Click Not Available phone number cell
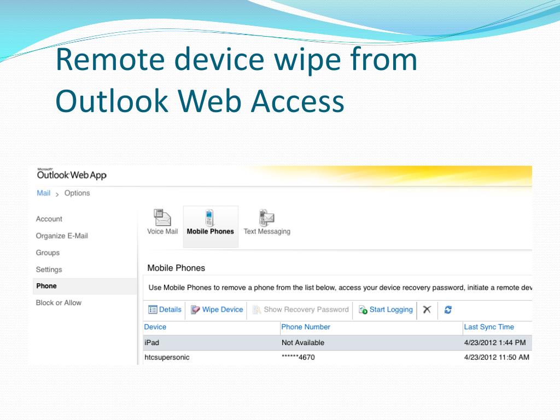 coord(303,342)
